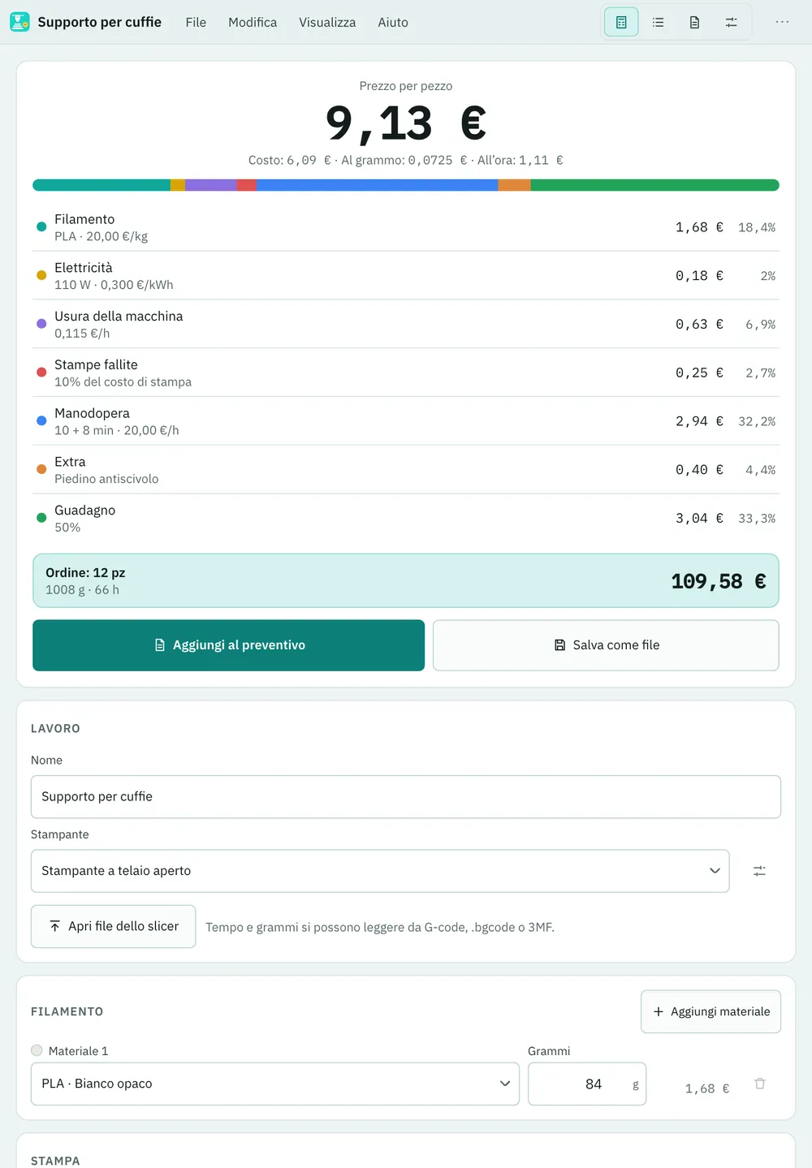Click the purple Usura bar segment
Screen dimensions: 812x1168
coord(211,185)
